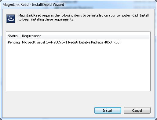Cancel the InstallShield Wizard setup
This screenshot has height=120, width=157.
(137, 111)
